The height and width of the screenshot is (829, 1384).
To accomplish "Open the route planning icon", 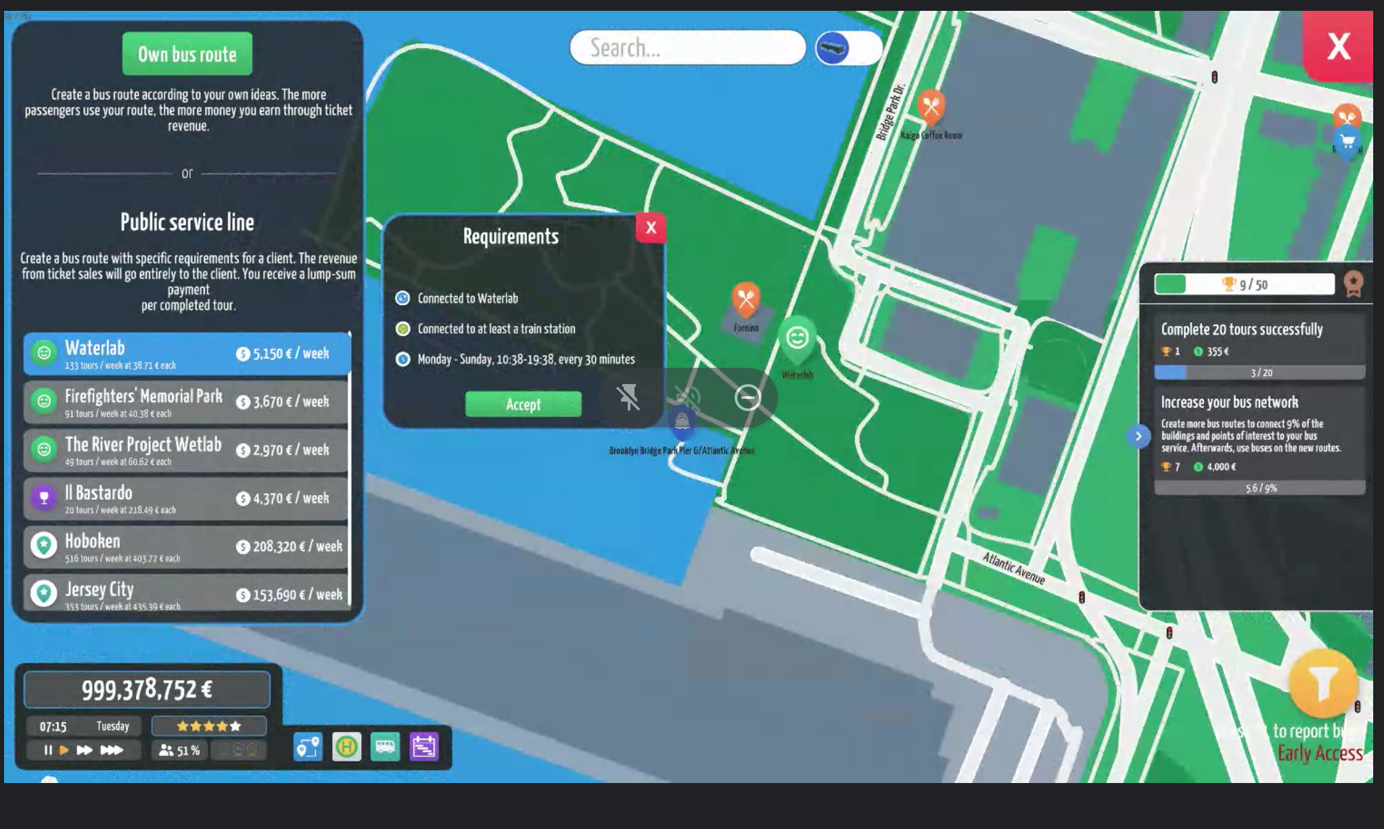I will coord(308,747).
